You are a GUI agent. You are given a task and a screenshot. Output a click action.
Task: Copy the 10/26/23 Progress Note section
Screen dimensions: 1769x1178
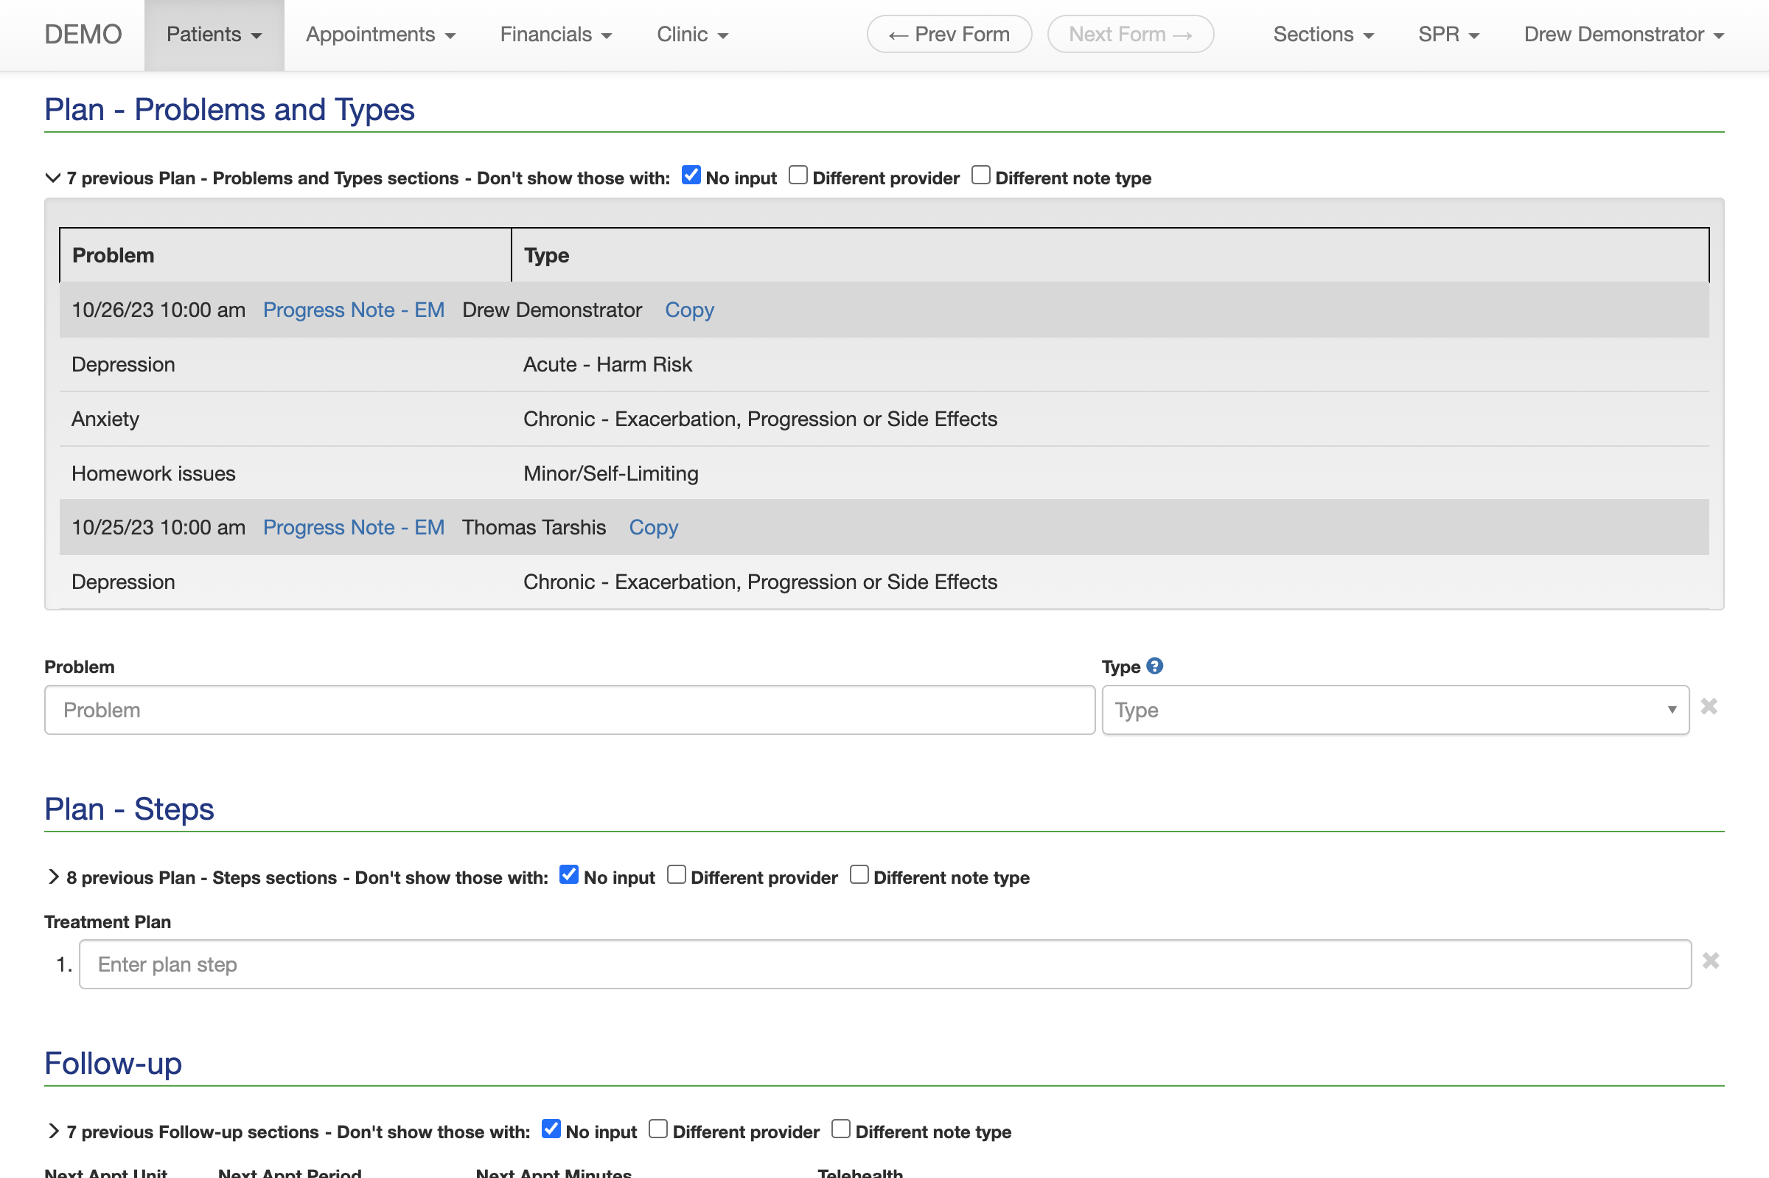[x=688, y=310]
